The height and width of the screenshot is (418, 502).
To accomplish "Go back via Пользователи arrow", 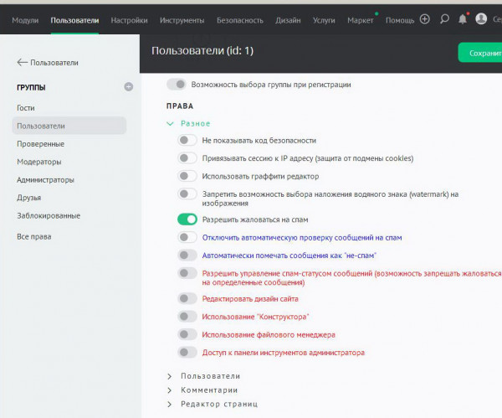I will [x=48, y=63].
